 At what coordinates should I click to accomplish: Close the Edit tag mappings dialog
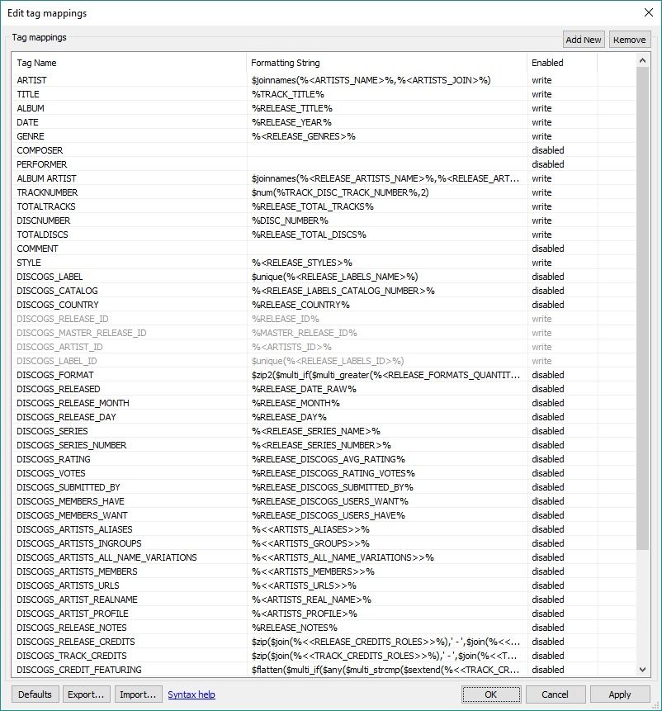click(x=649, y=12)
